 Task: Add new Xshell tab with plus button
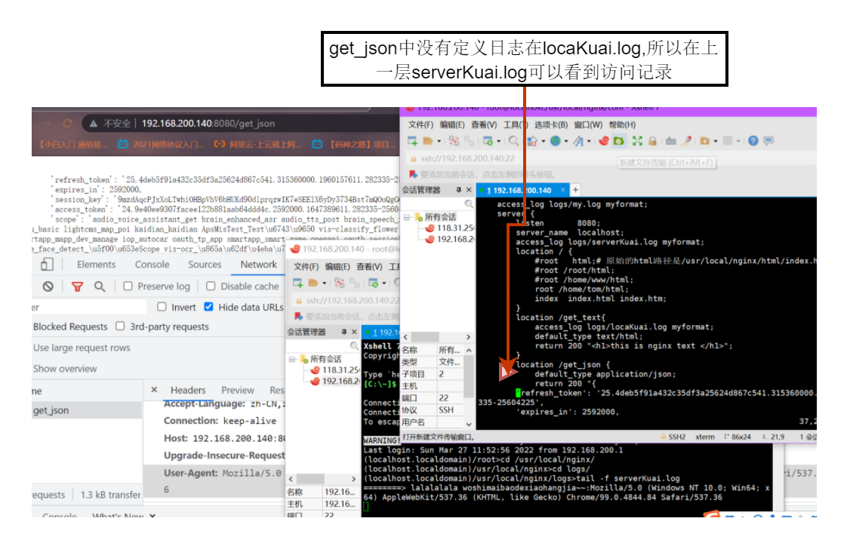576,190
